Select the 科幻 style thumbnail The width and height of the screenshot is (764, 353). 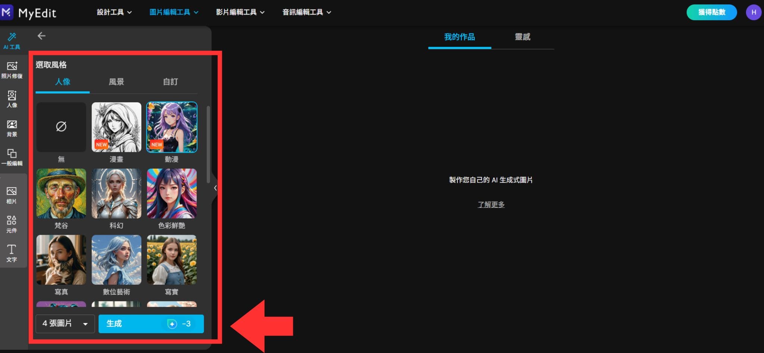[x=116, y=193]
